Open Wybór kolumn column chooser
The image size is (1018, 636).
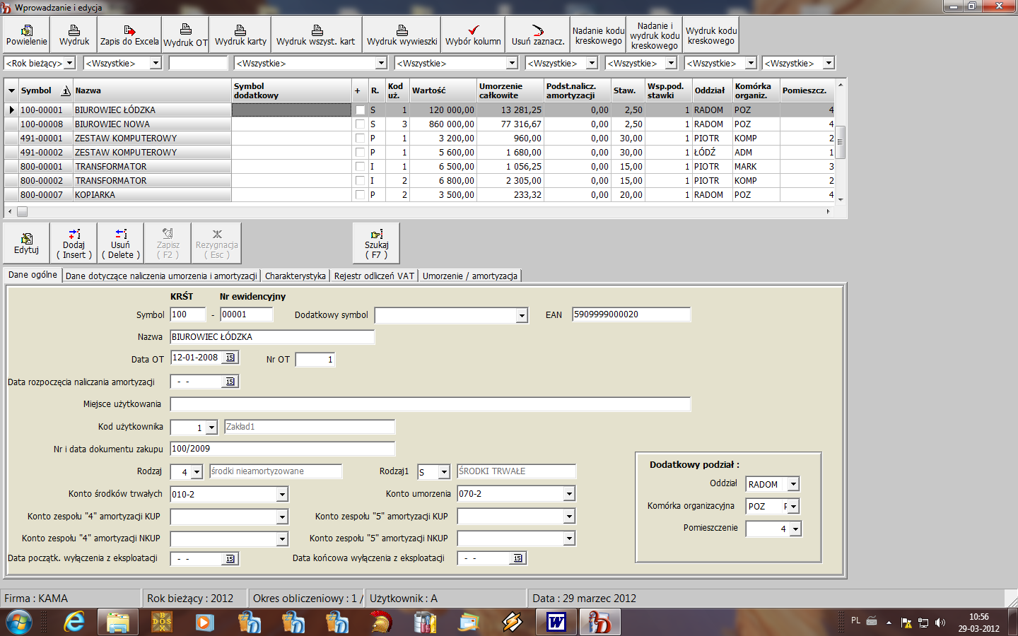tap(473, 35)
